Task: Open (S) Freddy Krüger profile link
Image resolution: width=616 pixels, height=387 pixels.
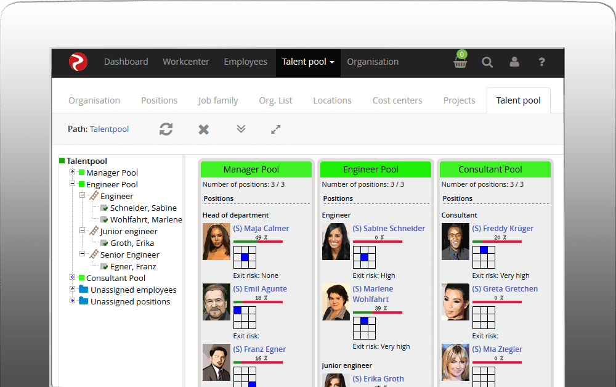Action: coord(503,228)
